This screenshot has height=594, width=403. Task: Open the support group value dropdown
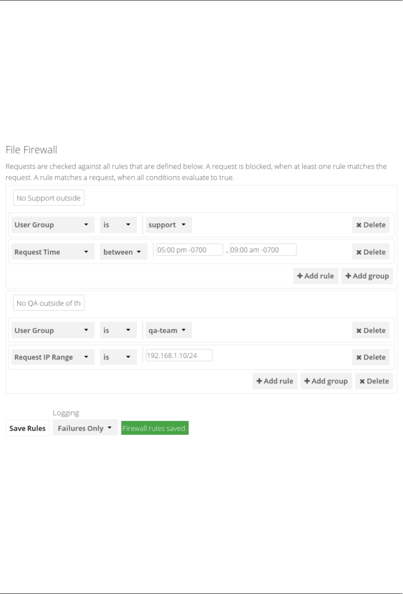(168, 225)
